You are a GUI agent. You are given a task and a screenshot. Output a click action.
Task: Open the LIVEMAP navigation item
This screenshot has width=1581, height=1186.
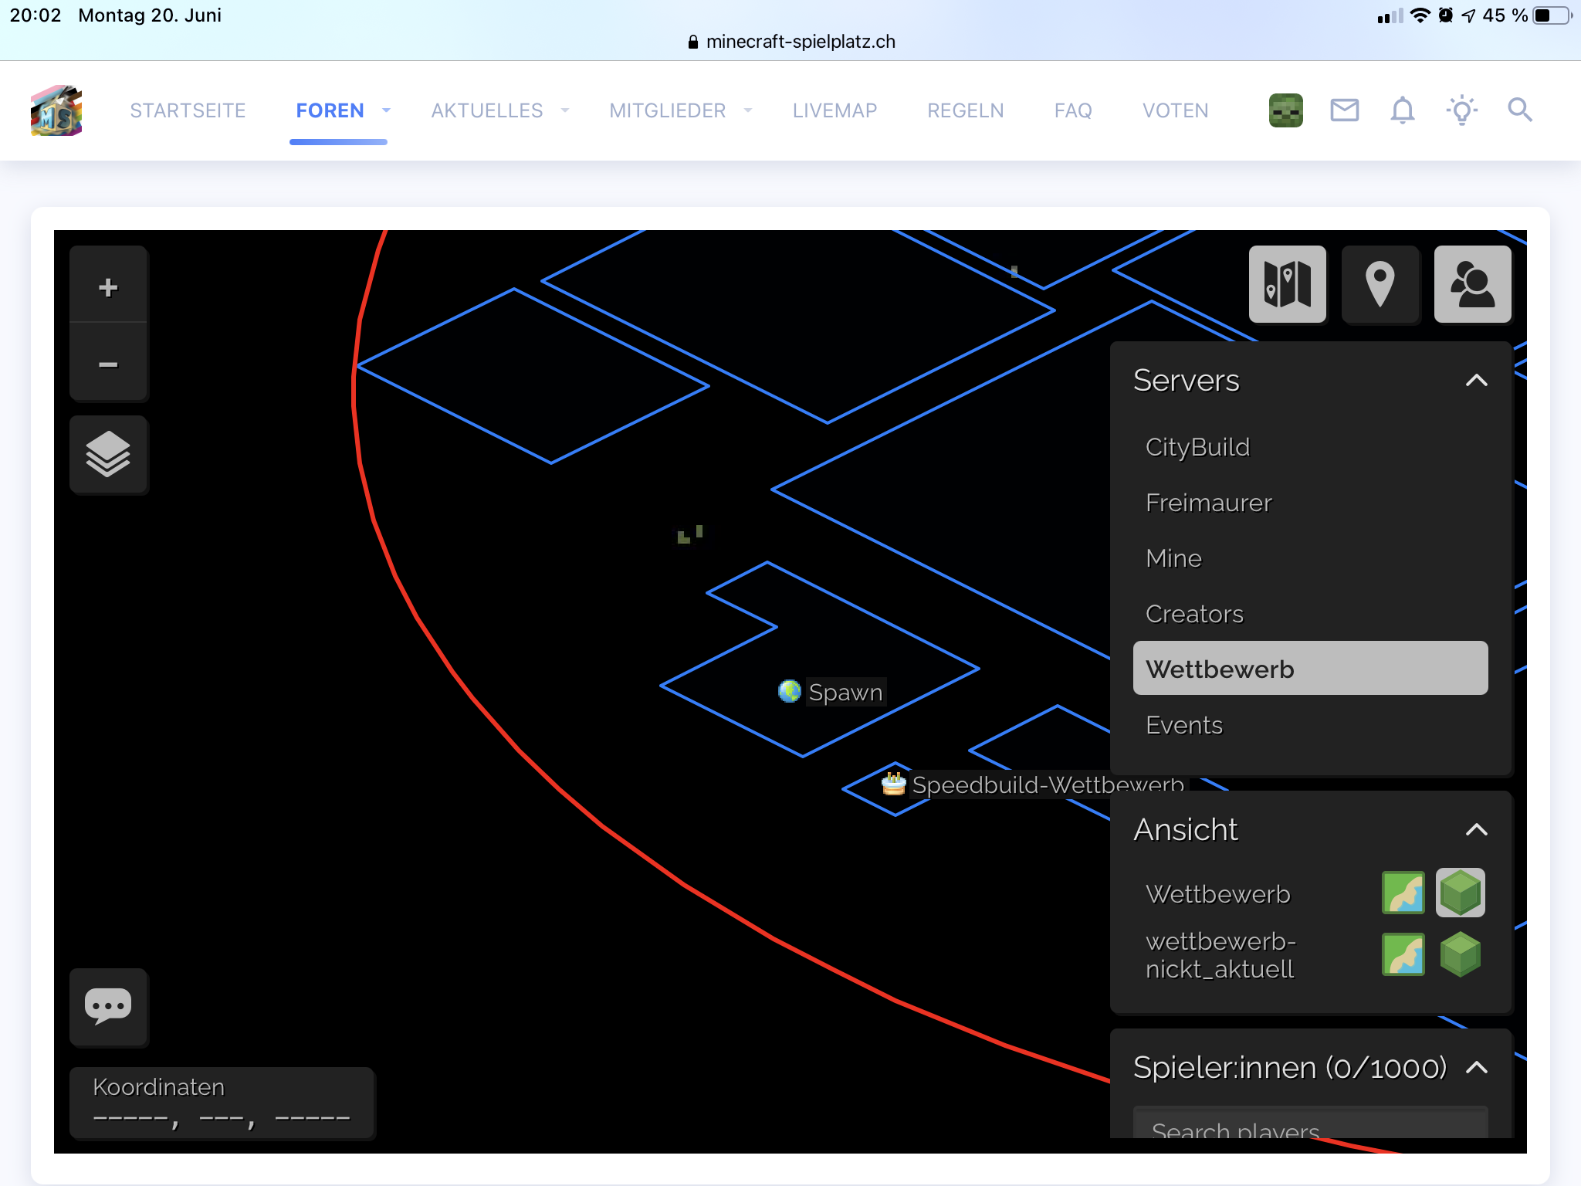(x=835, y=110)
